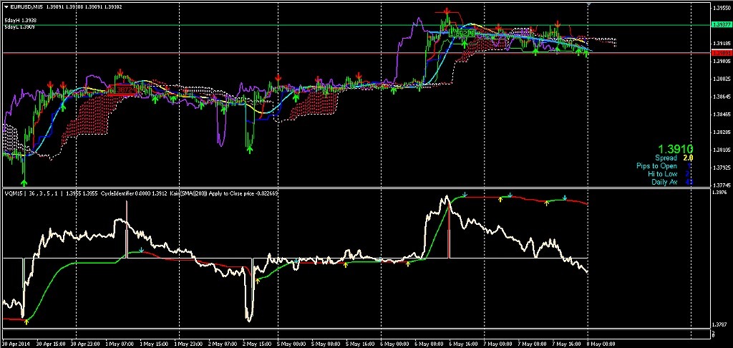Click cyan down arrow on indicator after pink spike
Viewport: 733px width, 348px height.
click(x=142, y=250)
